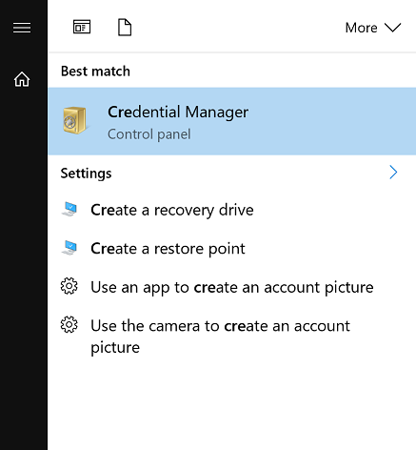Filter results by Documents icon
Viewport: 416px width, 450px height.
(x=125, y=28)
